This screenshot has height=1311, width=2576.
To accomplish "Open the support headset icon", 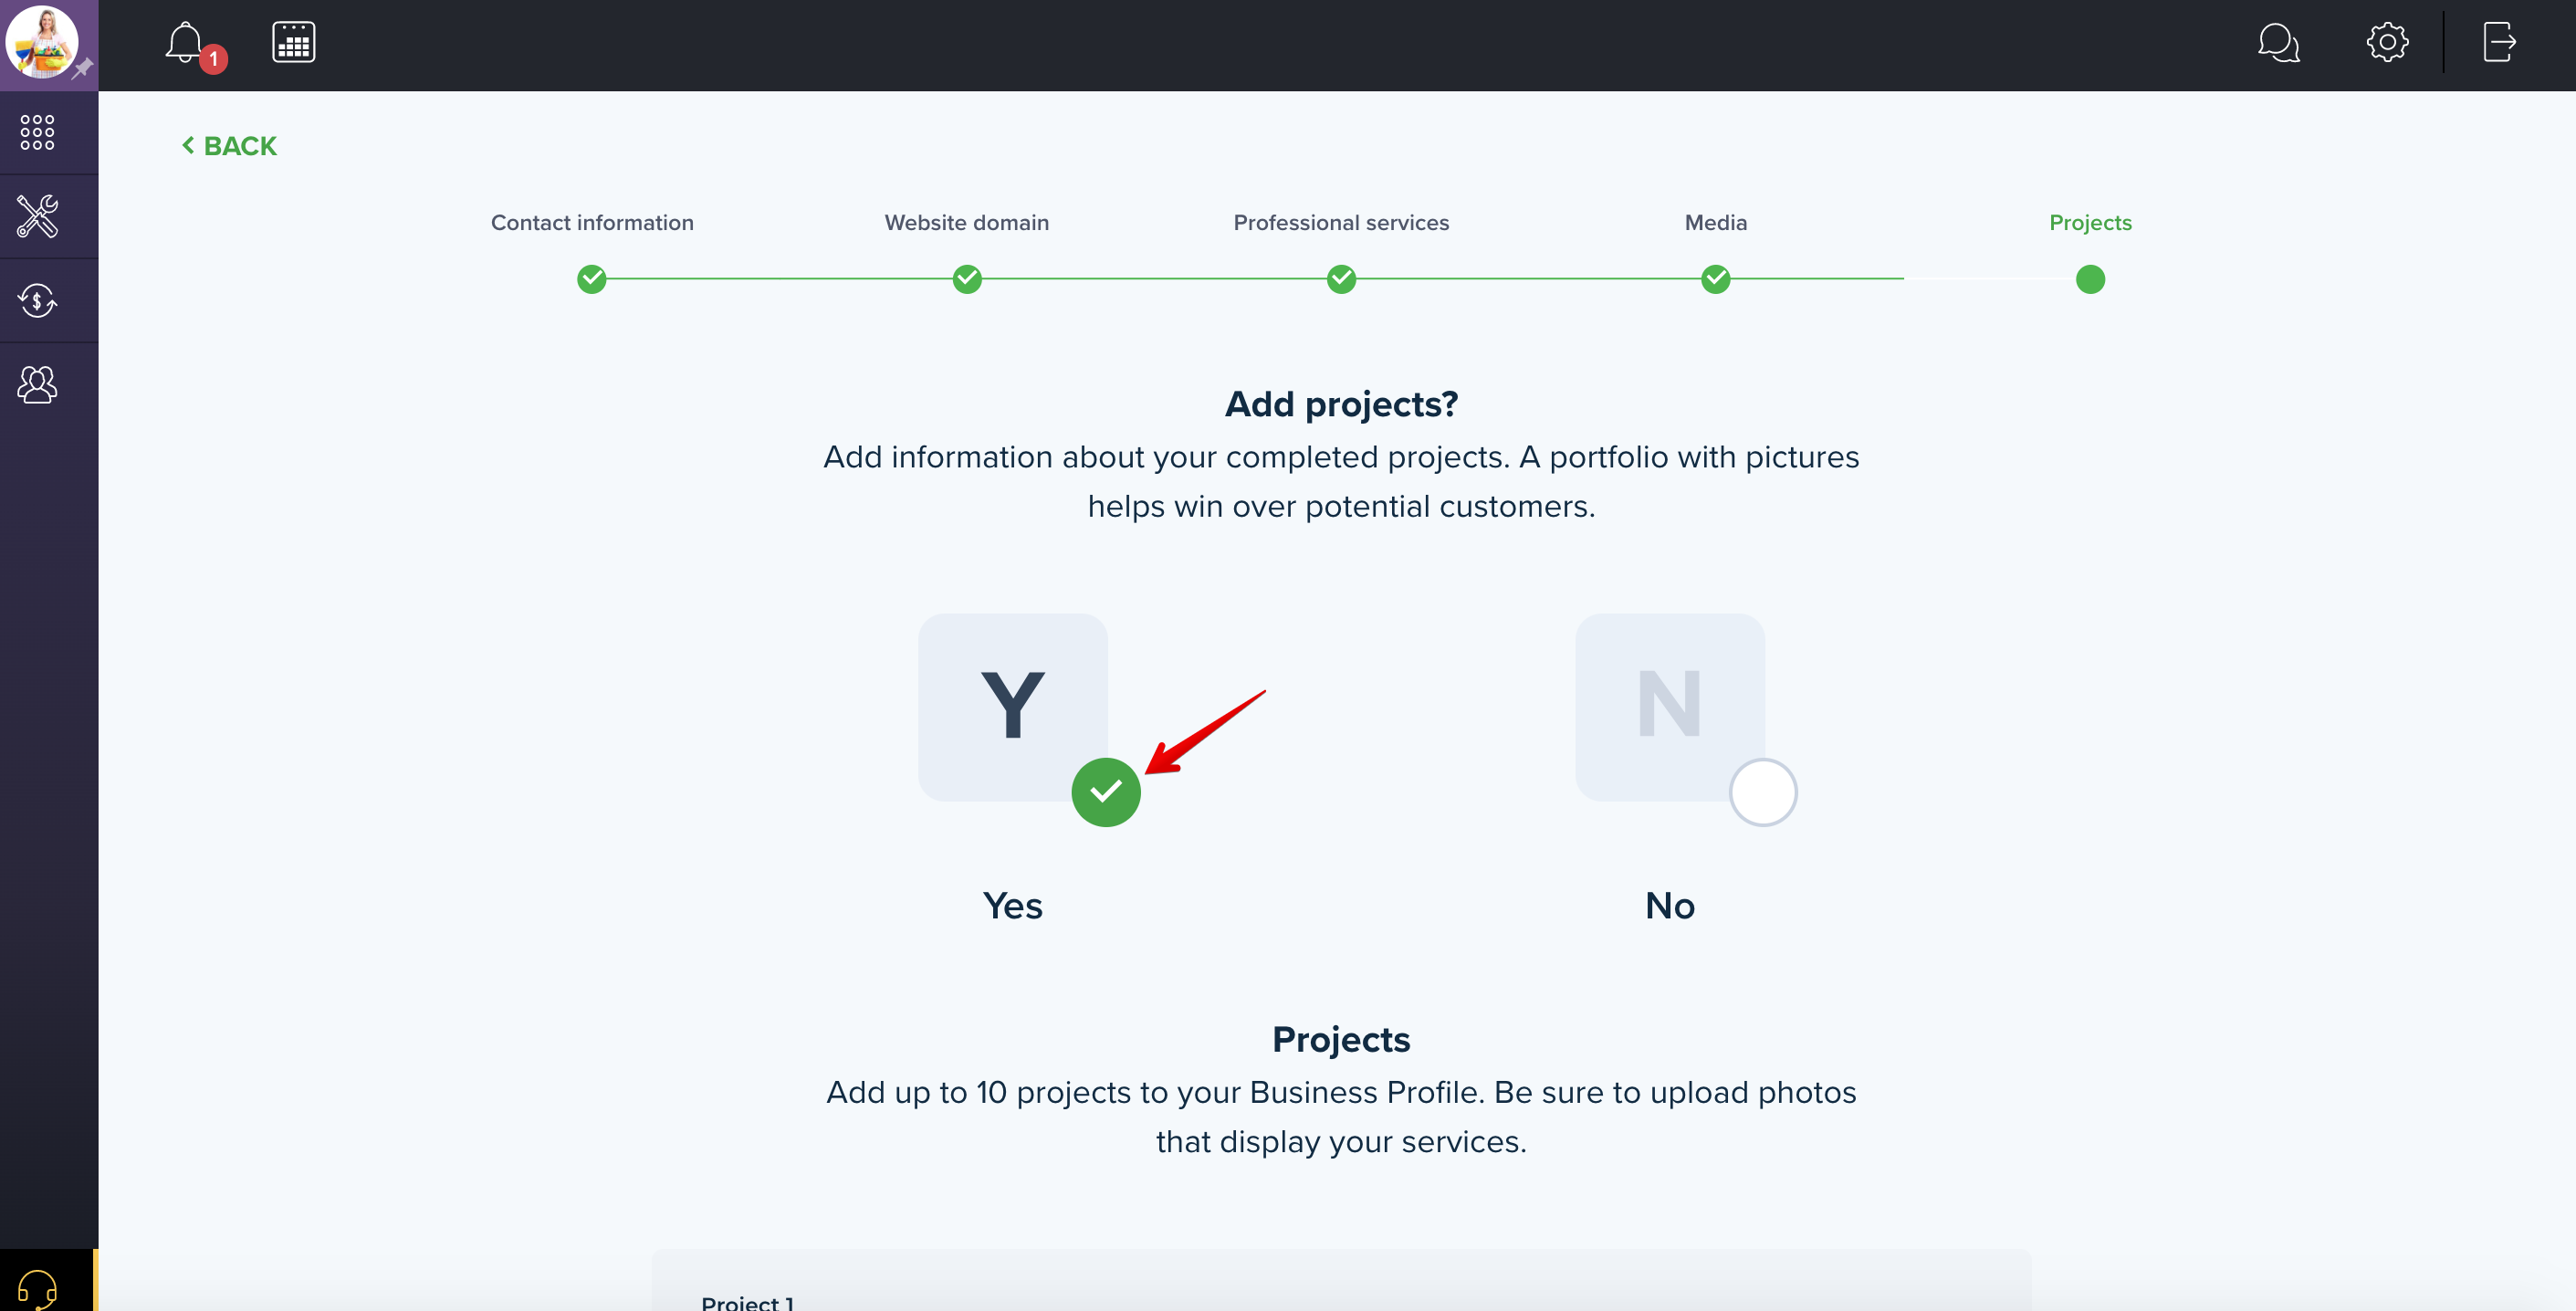I will point(38,1288).
